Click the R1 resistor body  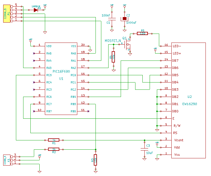pyautogui.click(x=54, y=140)
